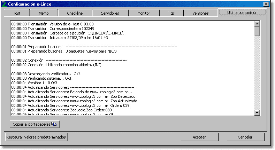Click line 'Bajando de www.zoologic3.com.ar...'
The image size is (275, 150).
72,92
